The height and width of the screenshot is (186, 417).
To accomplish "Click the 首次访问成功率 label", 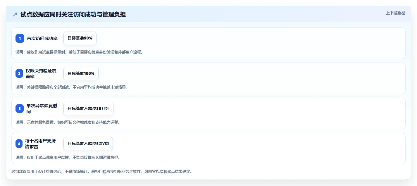I will pos(42,38).
